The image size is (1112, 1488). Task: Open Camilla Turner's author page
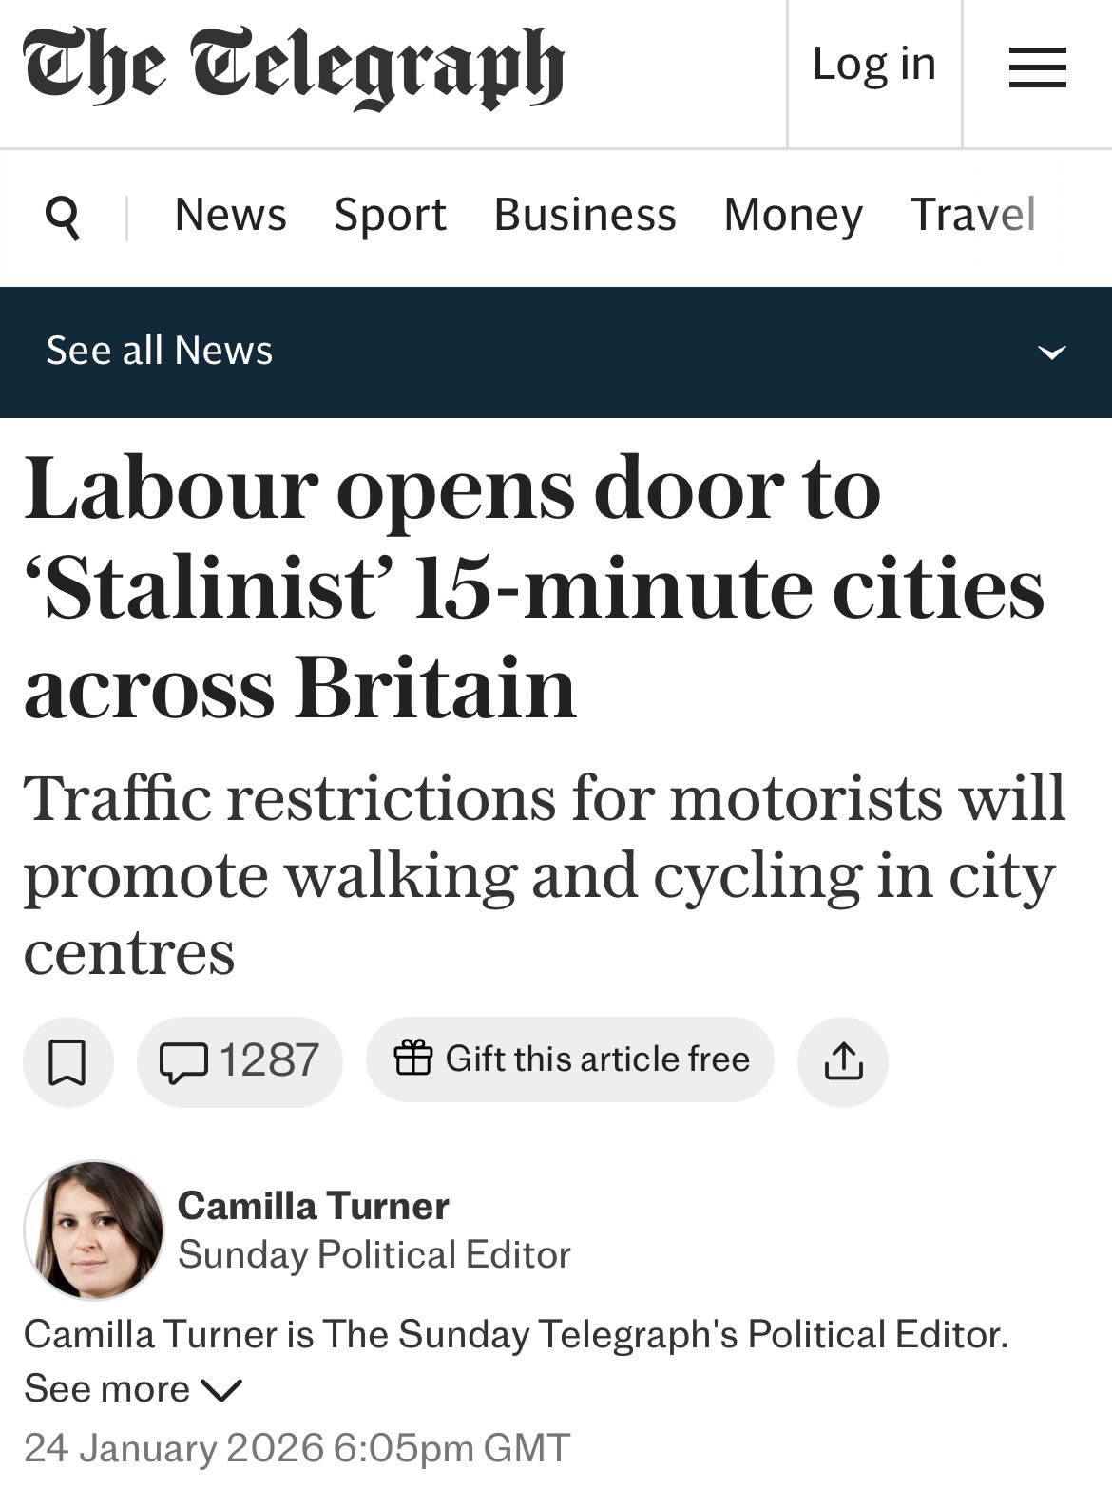click(313, 1206)
